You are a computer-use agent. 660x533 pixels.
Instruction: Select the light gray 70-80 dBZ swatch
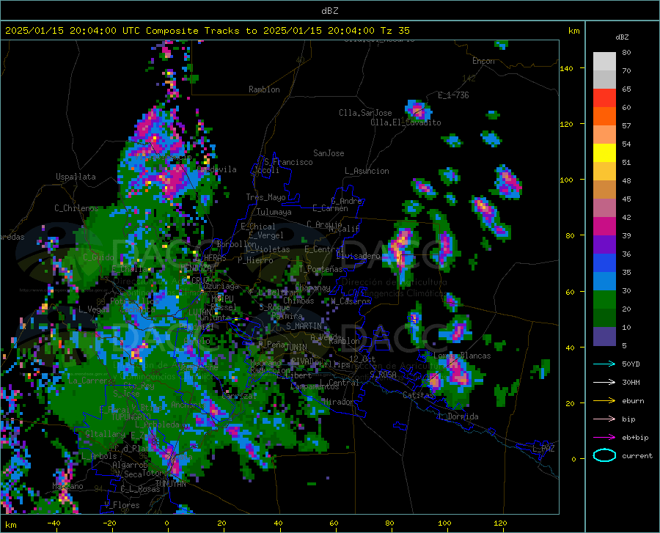click(x=604, y=62)
